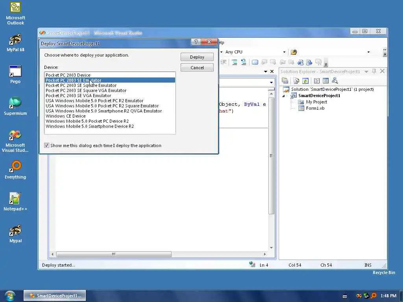Click Show All Files icon in Solution Explorer
Screen dimensions: 403x302
coord(296,81)
